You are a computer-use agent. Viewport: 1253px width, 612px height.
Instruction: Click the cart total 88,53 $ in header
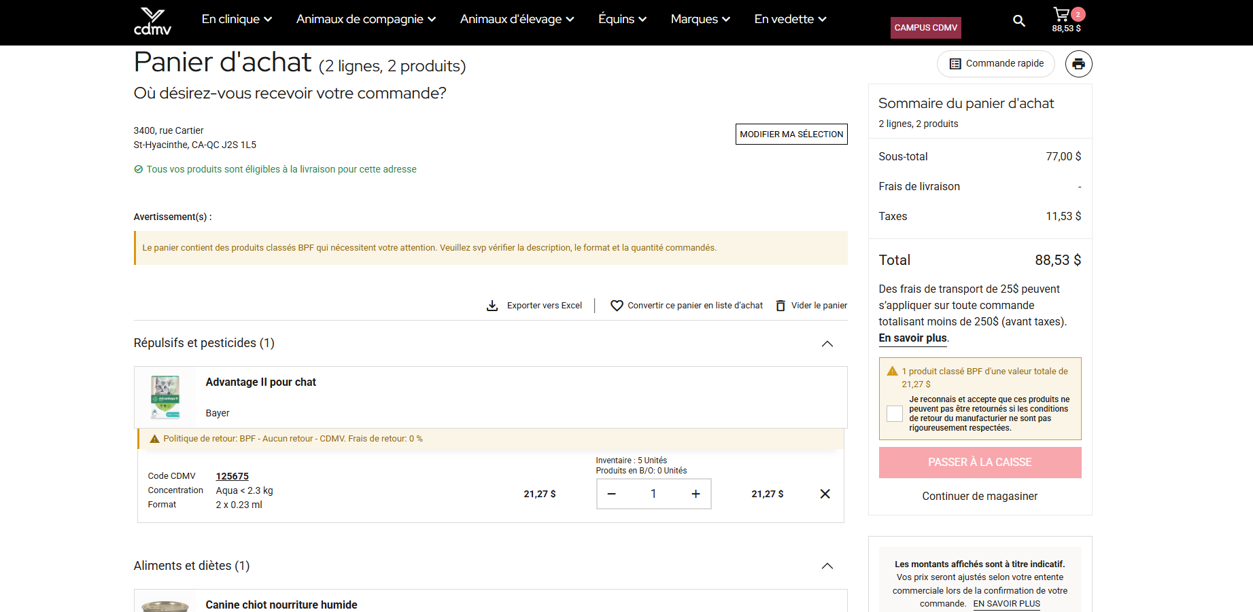(1066, 29)
